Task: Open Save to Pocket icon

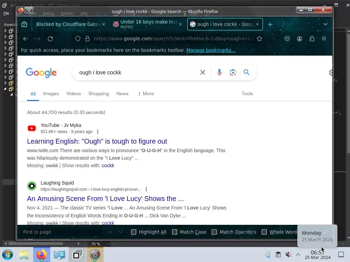Action: coord(287,39)
